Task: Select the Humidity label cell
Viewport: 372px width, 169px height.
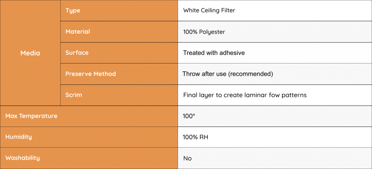Action: point(19,137)
